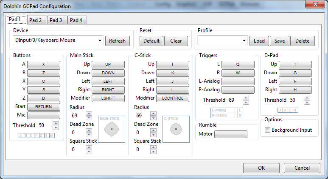328x179 pixels.
Task: Change Main Stick Modifier LSHIFT mapping
Action: pos(108,98)
